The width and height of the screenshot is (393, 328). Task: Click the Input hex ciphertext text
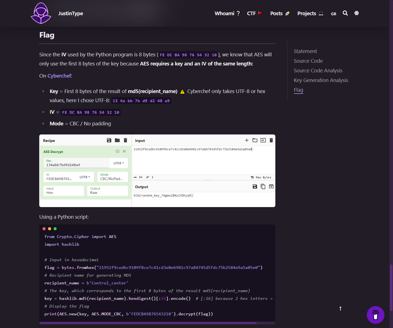tap(193, 149)
